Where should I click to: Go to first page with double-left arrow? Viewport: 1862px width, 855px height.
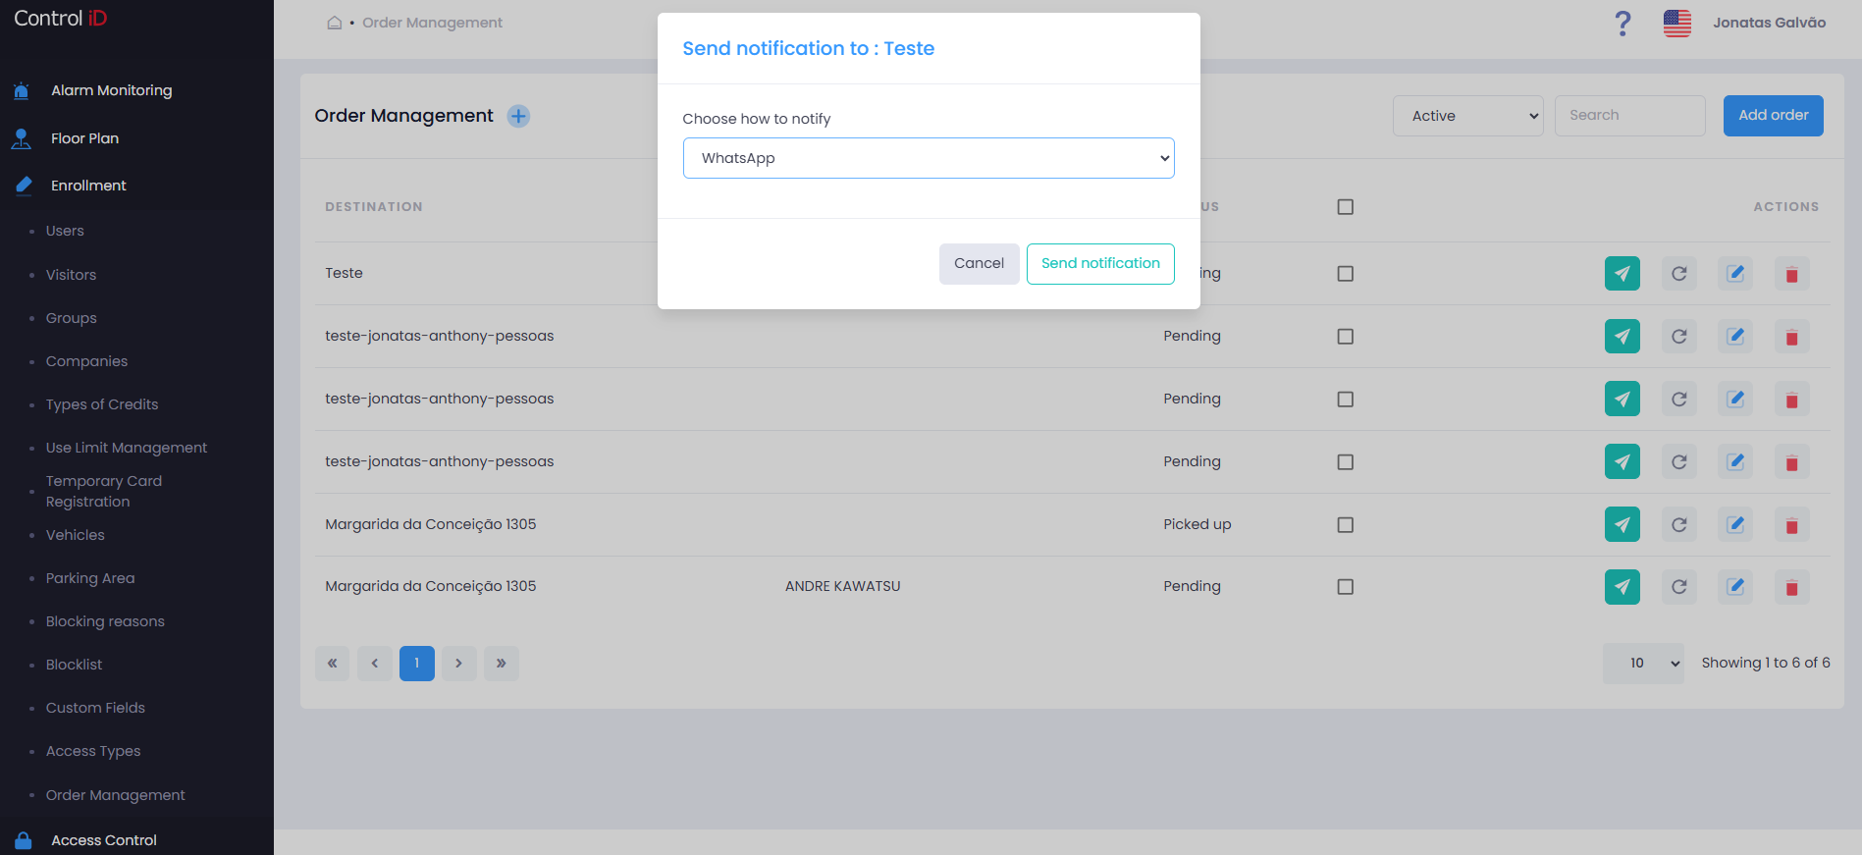point(333,664)
